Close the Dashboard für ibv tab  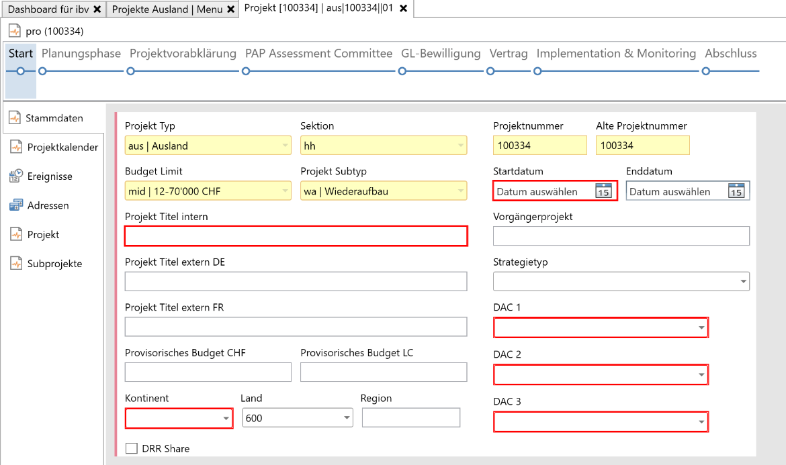[x=97, y=9]
